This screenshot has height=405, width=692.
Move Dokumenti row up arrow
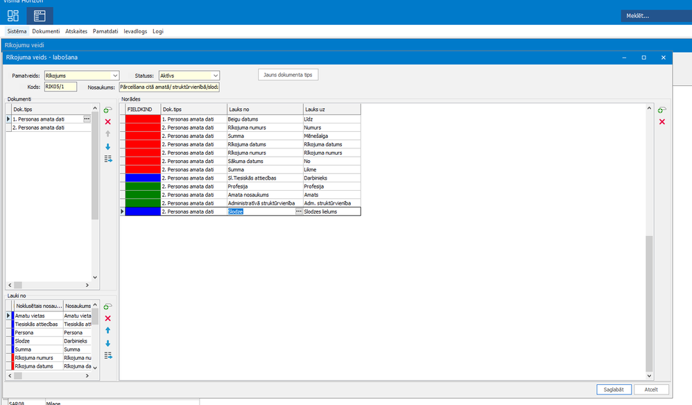(107, 134)
